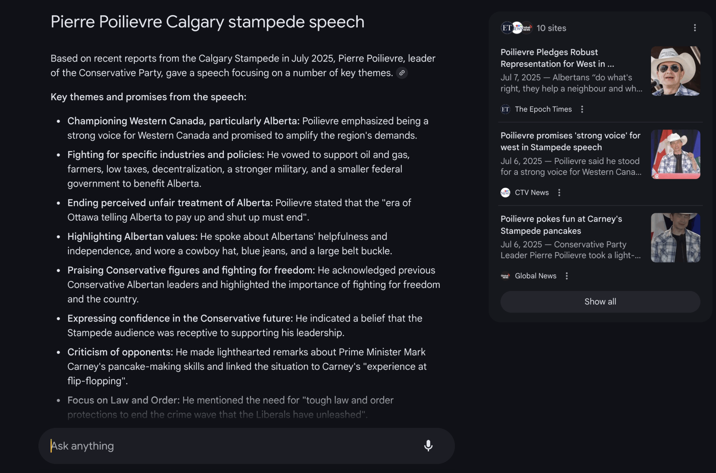Open more options for Global News result
Image resolution: width=716 pixels, height=473 pixels.
(567, 276)
